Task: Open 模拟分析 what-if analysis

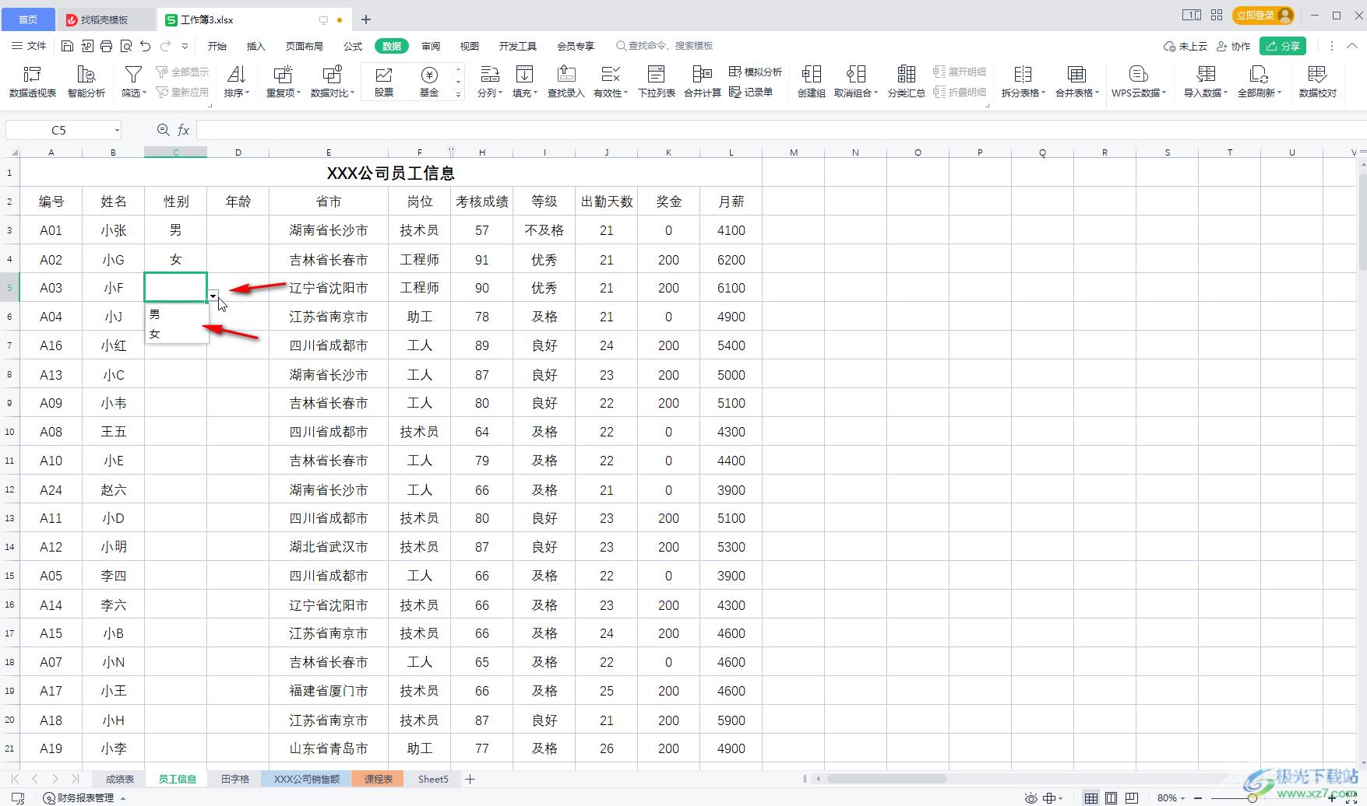Action: [755, 72]
